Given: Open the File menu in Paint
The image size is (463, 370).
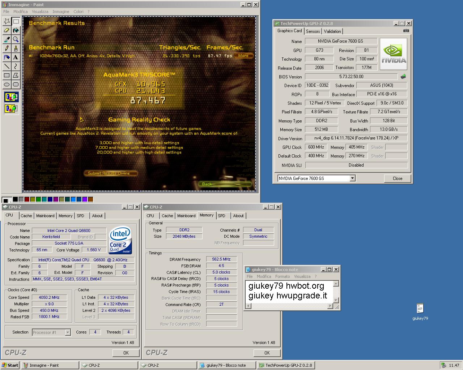Looking at the screenshot, I should pyautogui.click(x=6, y=12).
